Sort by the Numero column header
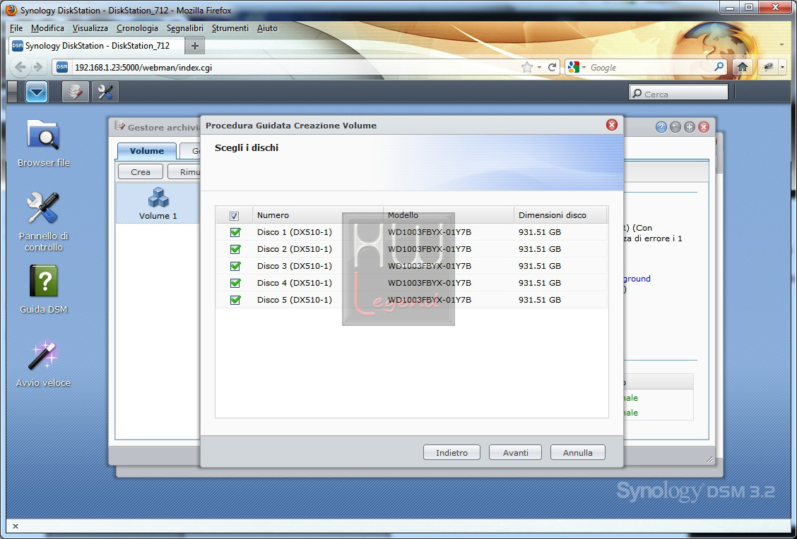 (318, 215)
